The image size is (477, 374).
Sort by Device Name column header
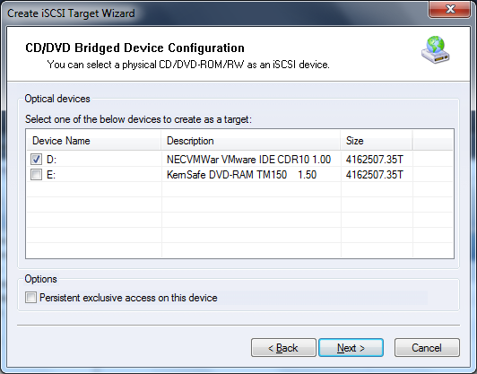pyautogui.click(x=93, y=141)
